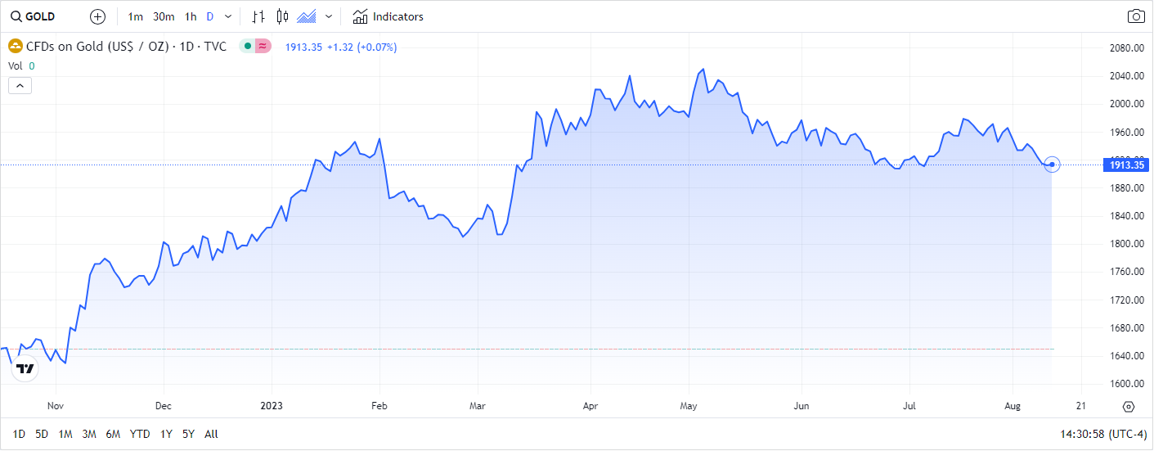Image resolution: width=1154 pixels, height=451 pixels.
Task: Toggle the green market status indicator
Action: [247, 47]
